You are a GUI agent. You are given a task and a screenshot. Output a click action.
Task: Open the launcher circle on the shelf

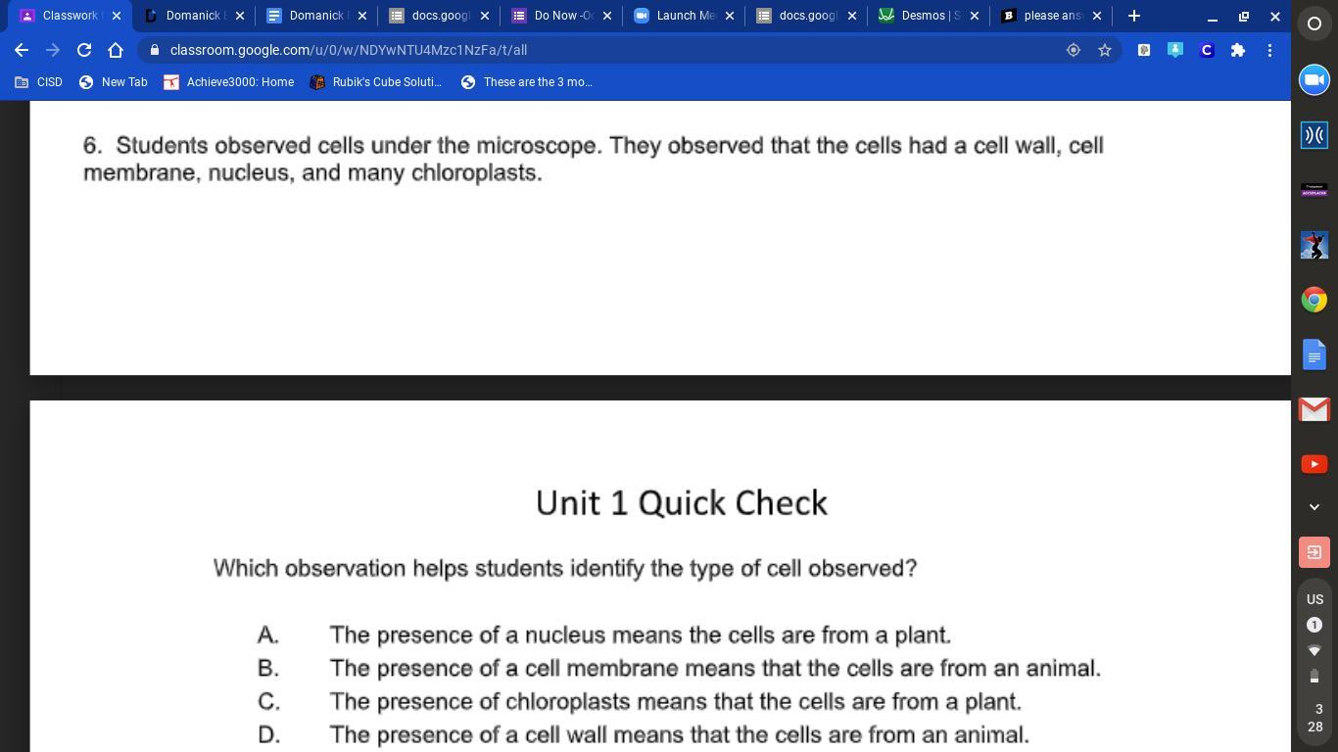(1314, 24)
